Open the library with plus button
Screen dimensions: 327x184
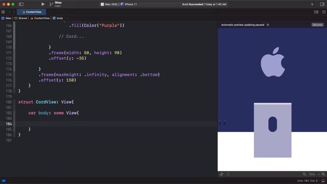[312, 5]
